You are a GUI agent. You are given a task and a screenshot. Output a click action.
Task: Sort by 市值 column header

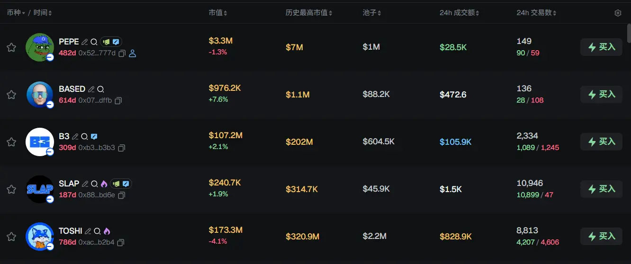pyautogui.click(x=218, y=13)
